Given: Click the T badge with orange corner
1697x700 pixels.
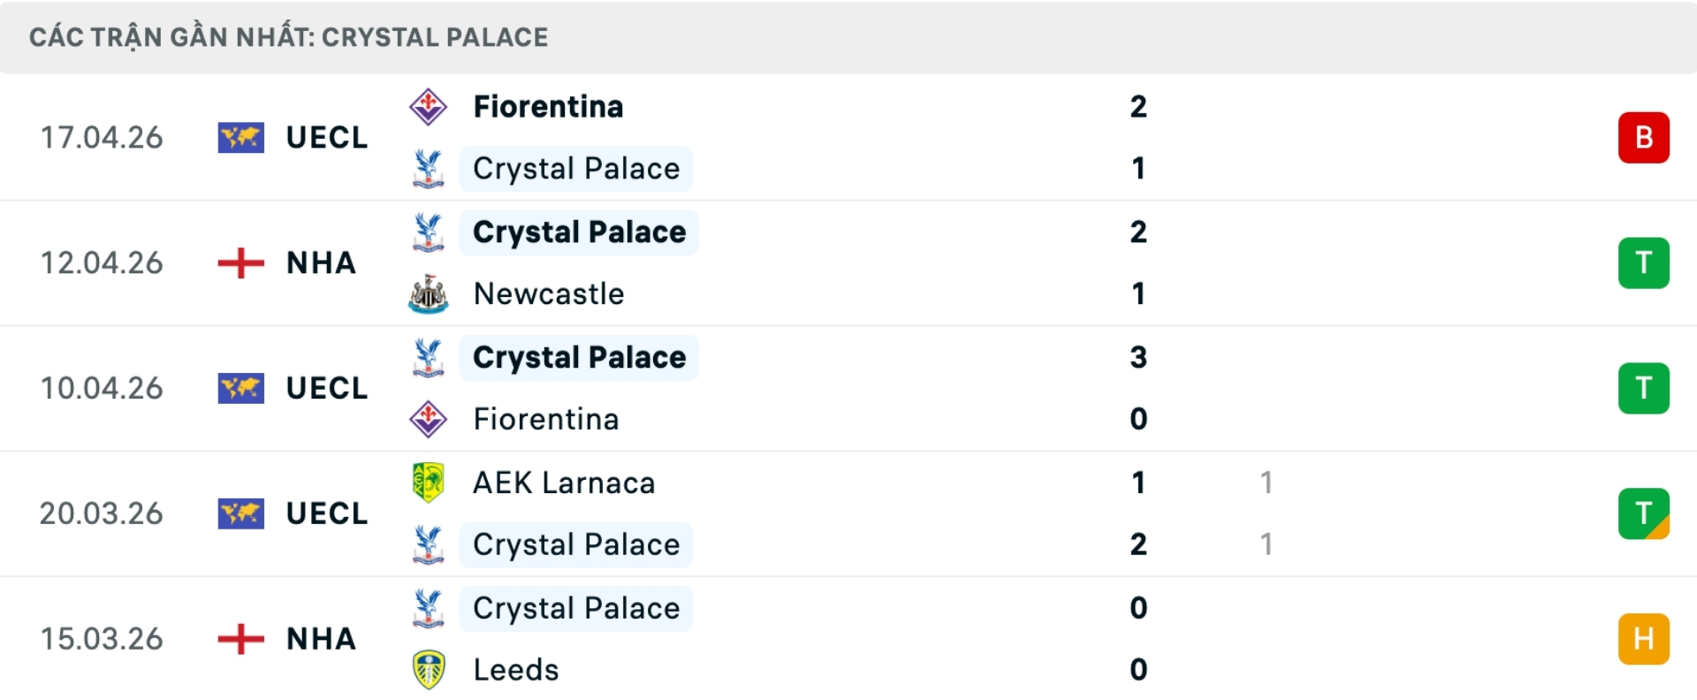Looking at the screenshot, I should point(1643,514).
